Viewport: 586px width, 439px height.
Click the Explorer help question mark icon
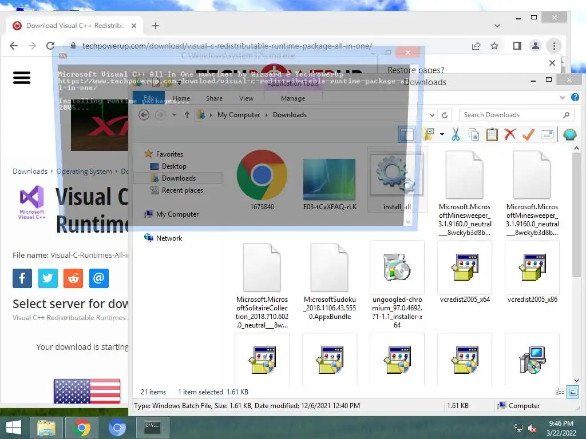575,97
